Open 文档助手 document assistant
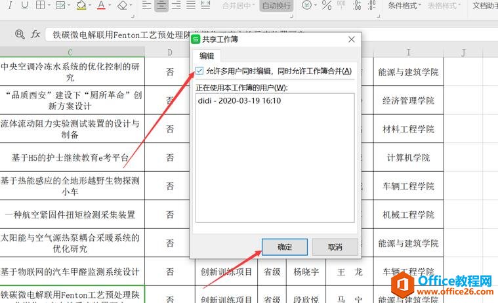 coord(485,5)
